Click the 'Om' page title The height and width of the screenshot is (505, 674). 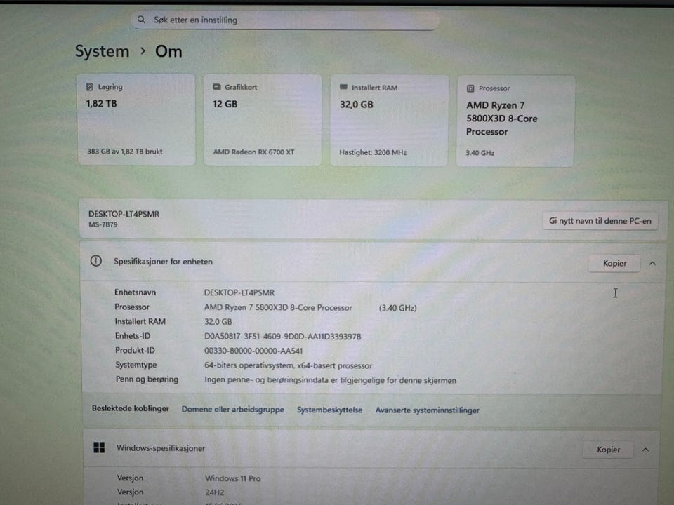click(x=168, y=51)
